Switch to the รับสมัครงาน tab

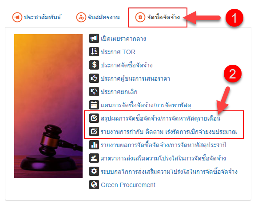coord(98,17)
